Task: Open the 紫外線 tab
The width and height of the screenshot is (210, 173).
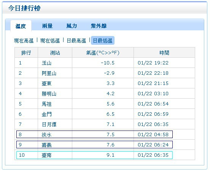Action: [x=99, y=26]
